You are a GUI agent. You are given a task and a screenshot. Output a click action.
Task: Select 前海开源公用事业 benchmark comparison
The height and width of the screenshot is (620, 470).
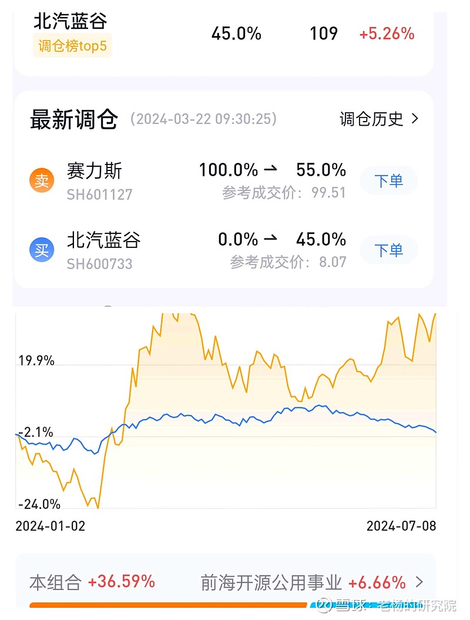pos(271,582)
